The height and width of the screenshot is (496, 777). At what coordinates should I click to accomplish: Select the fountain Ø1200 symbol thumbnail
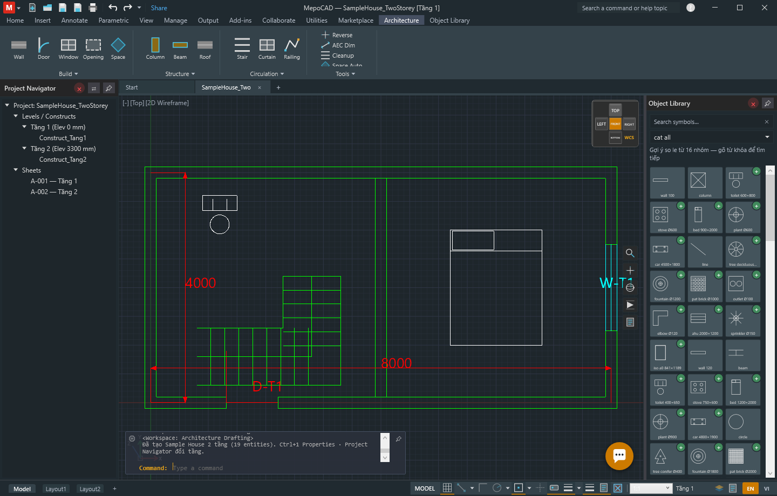pyautogui.click(x=667, y=287)
